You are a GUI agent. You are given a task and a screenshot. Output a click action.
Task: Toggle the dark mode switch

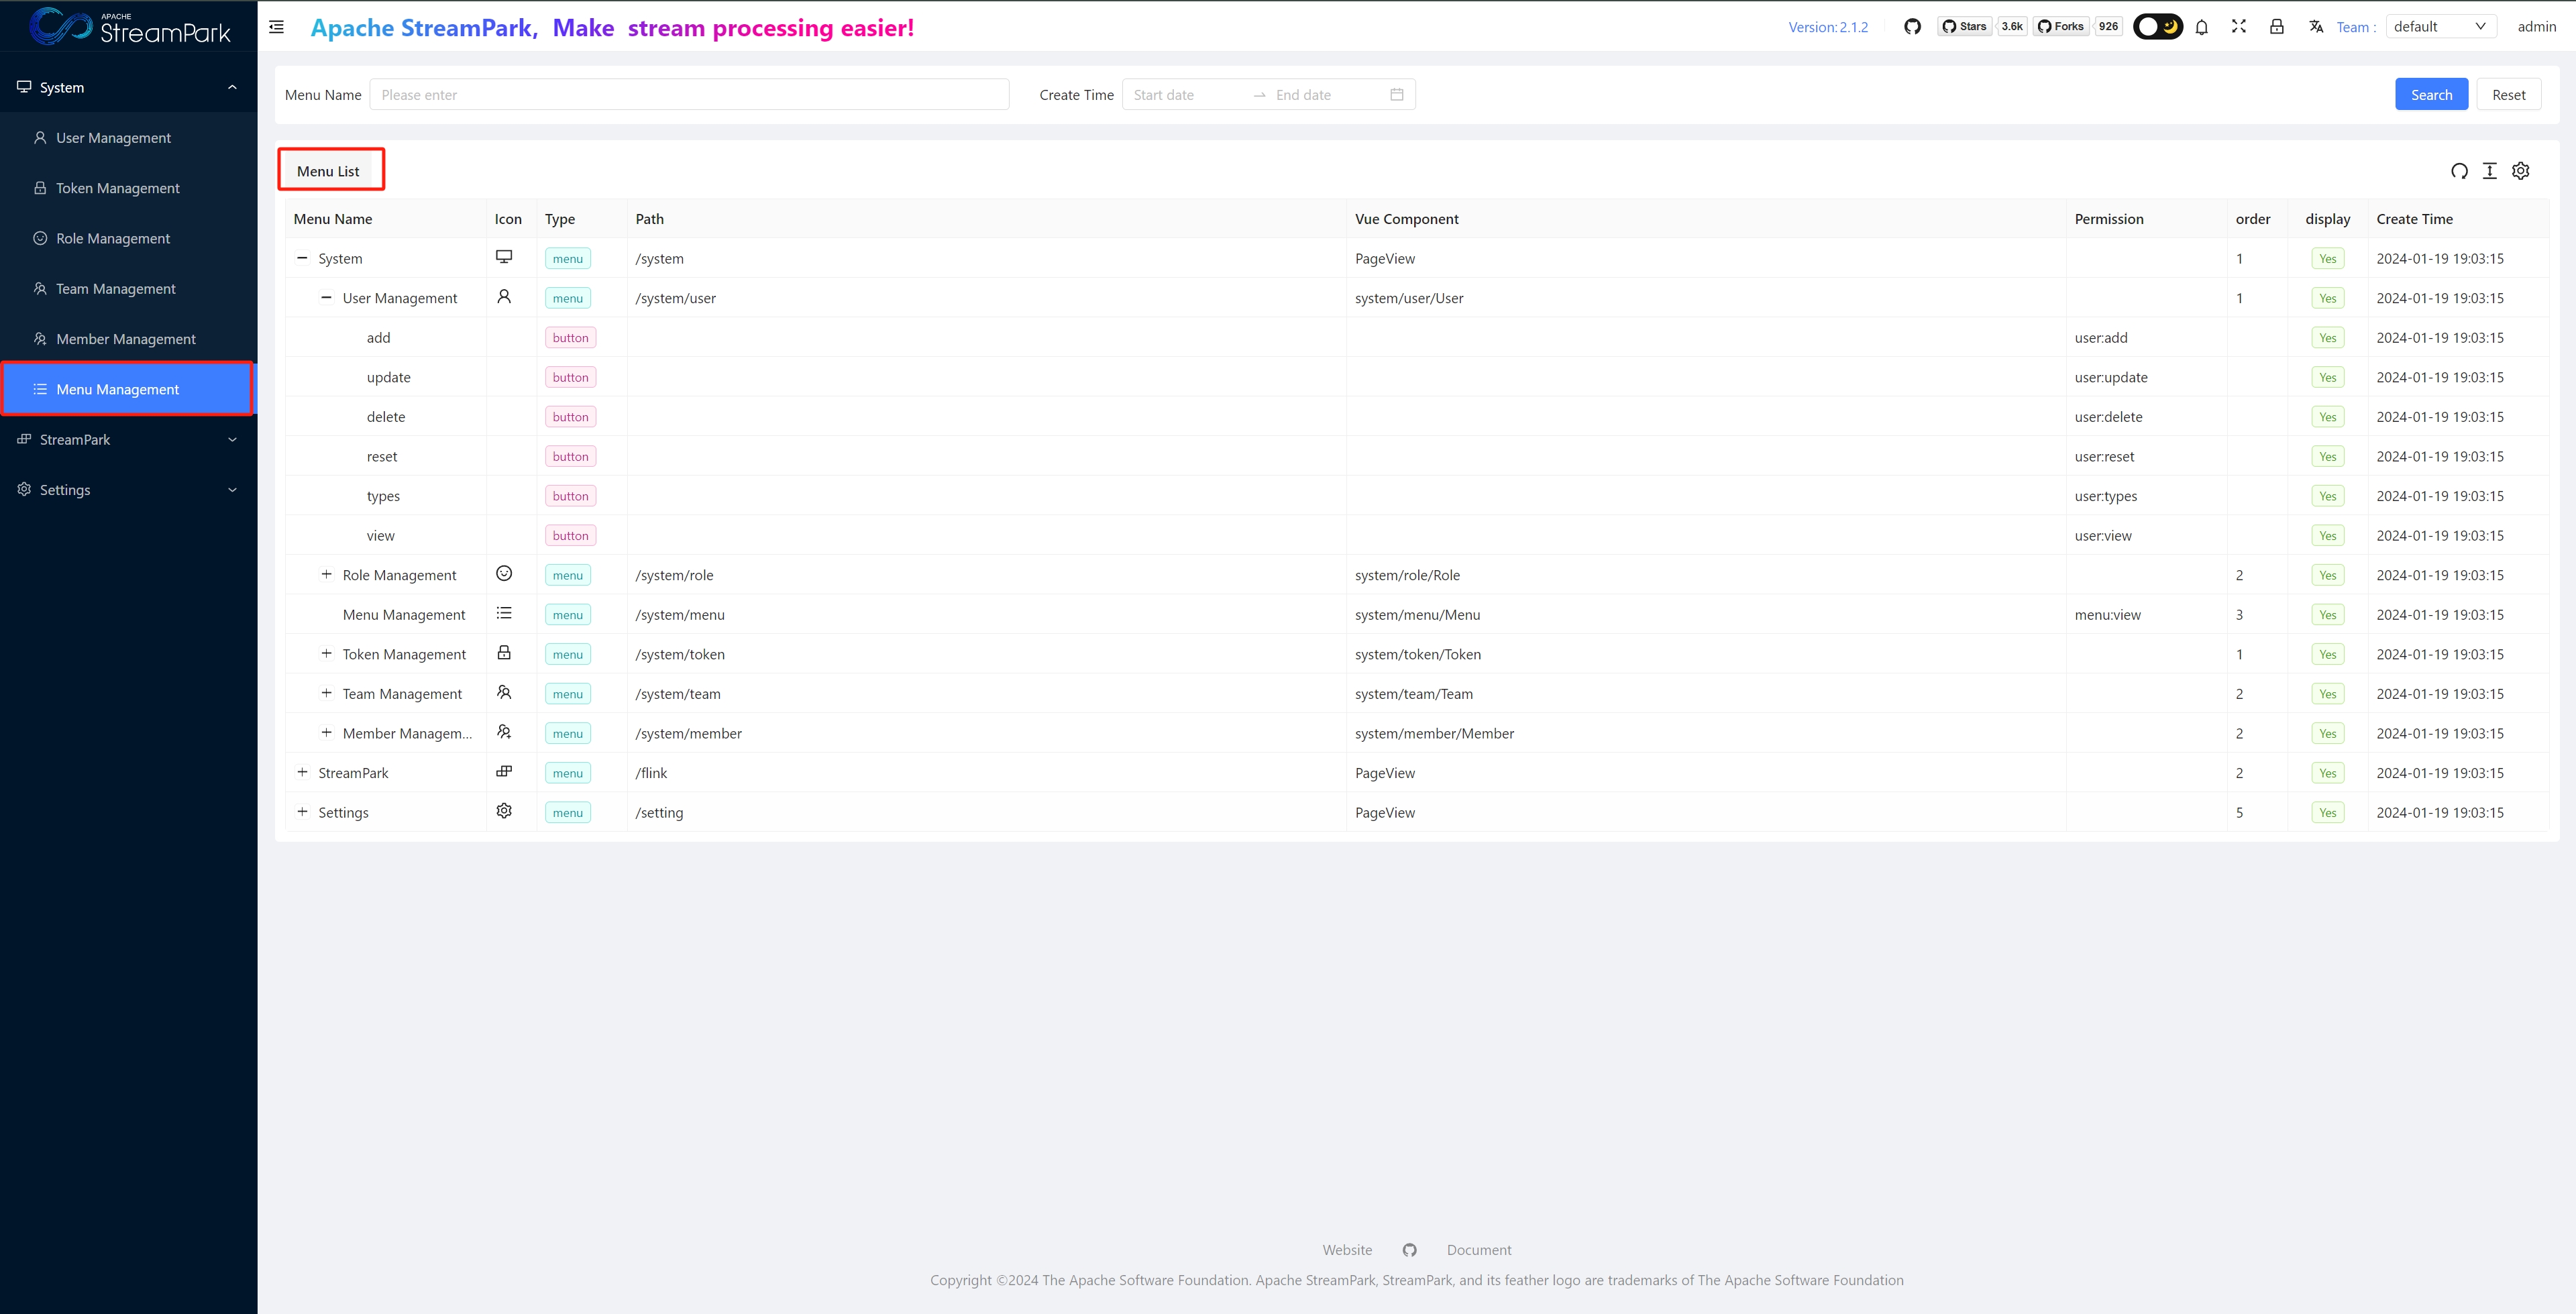pyautogui.click(x=2157, y=27)
